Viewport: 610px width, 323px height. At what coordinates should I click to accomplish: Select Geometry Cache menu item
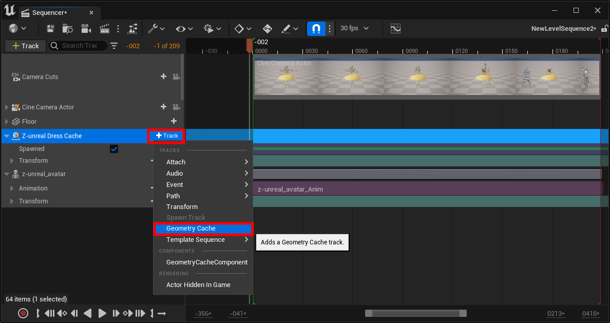(203, 229)
